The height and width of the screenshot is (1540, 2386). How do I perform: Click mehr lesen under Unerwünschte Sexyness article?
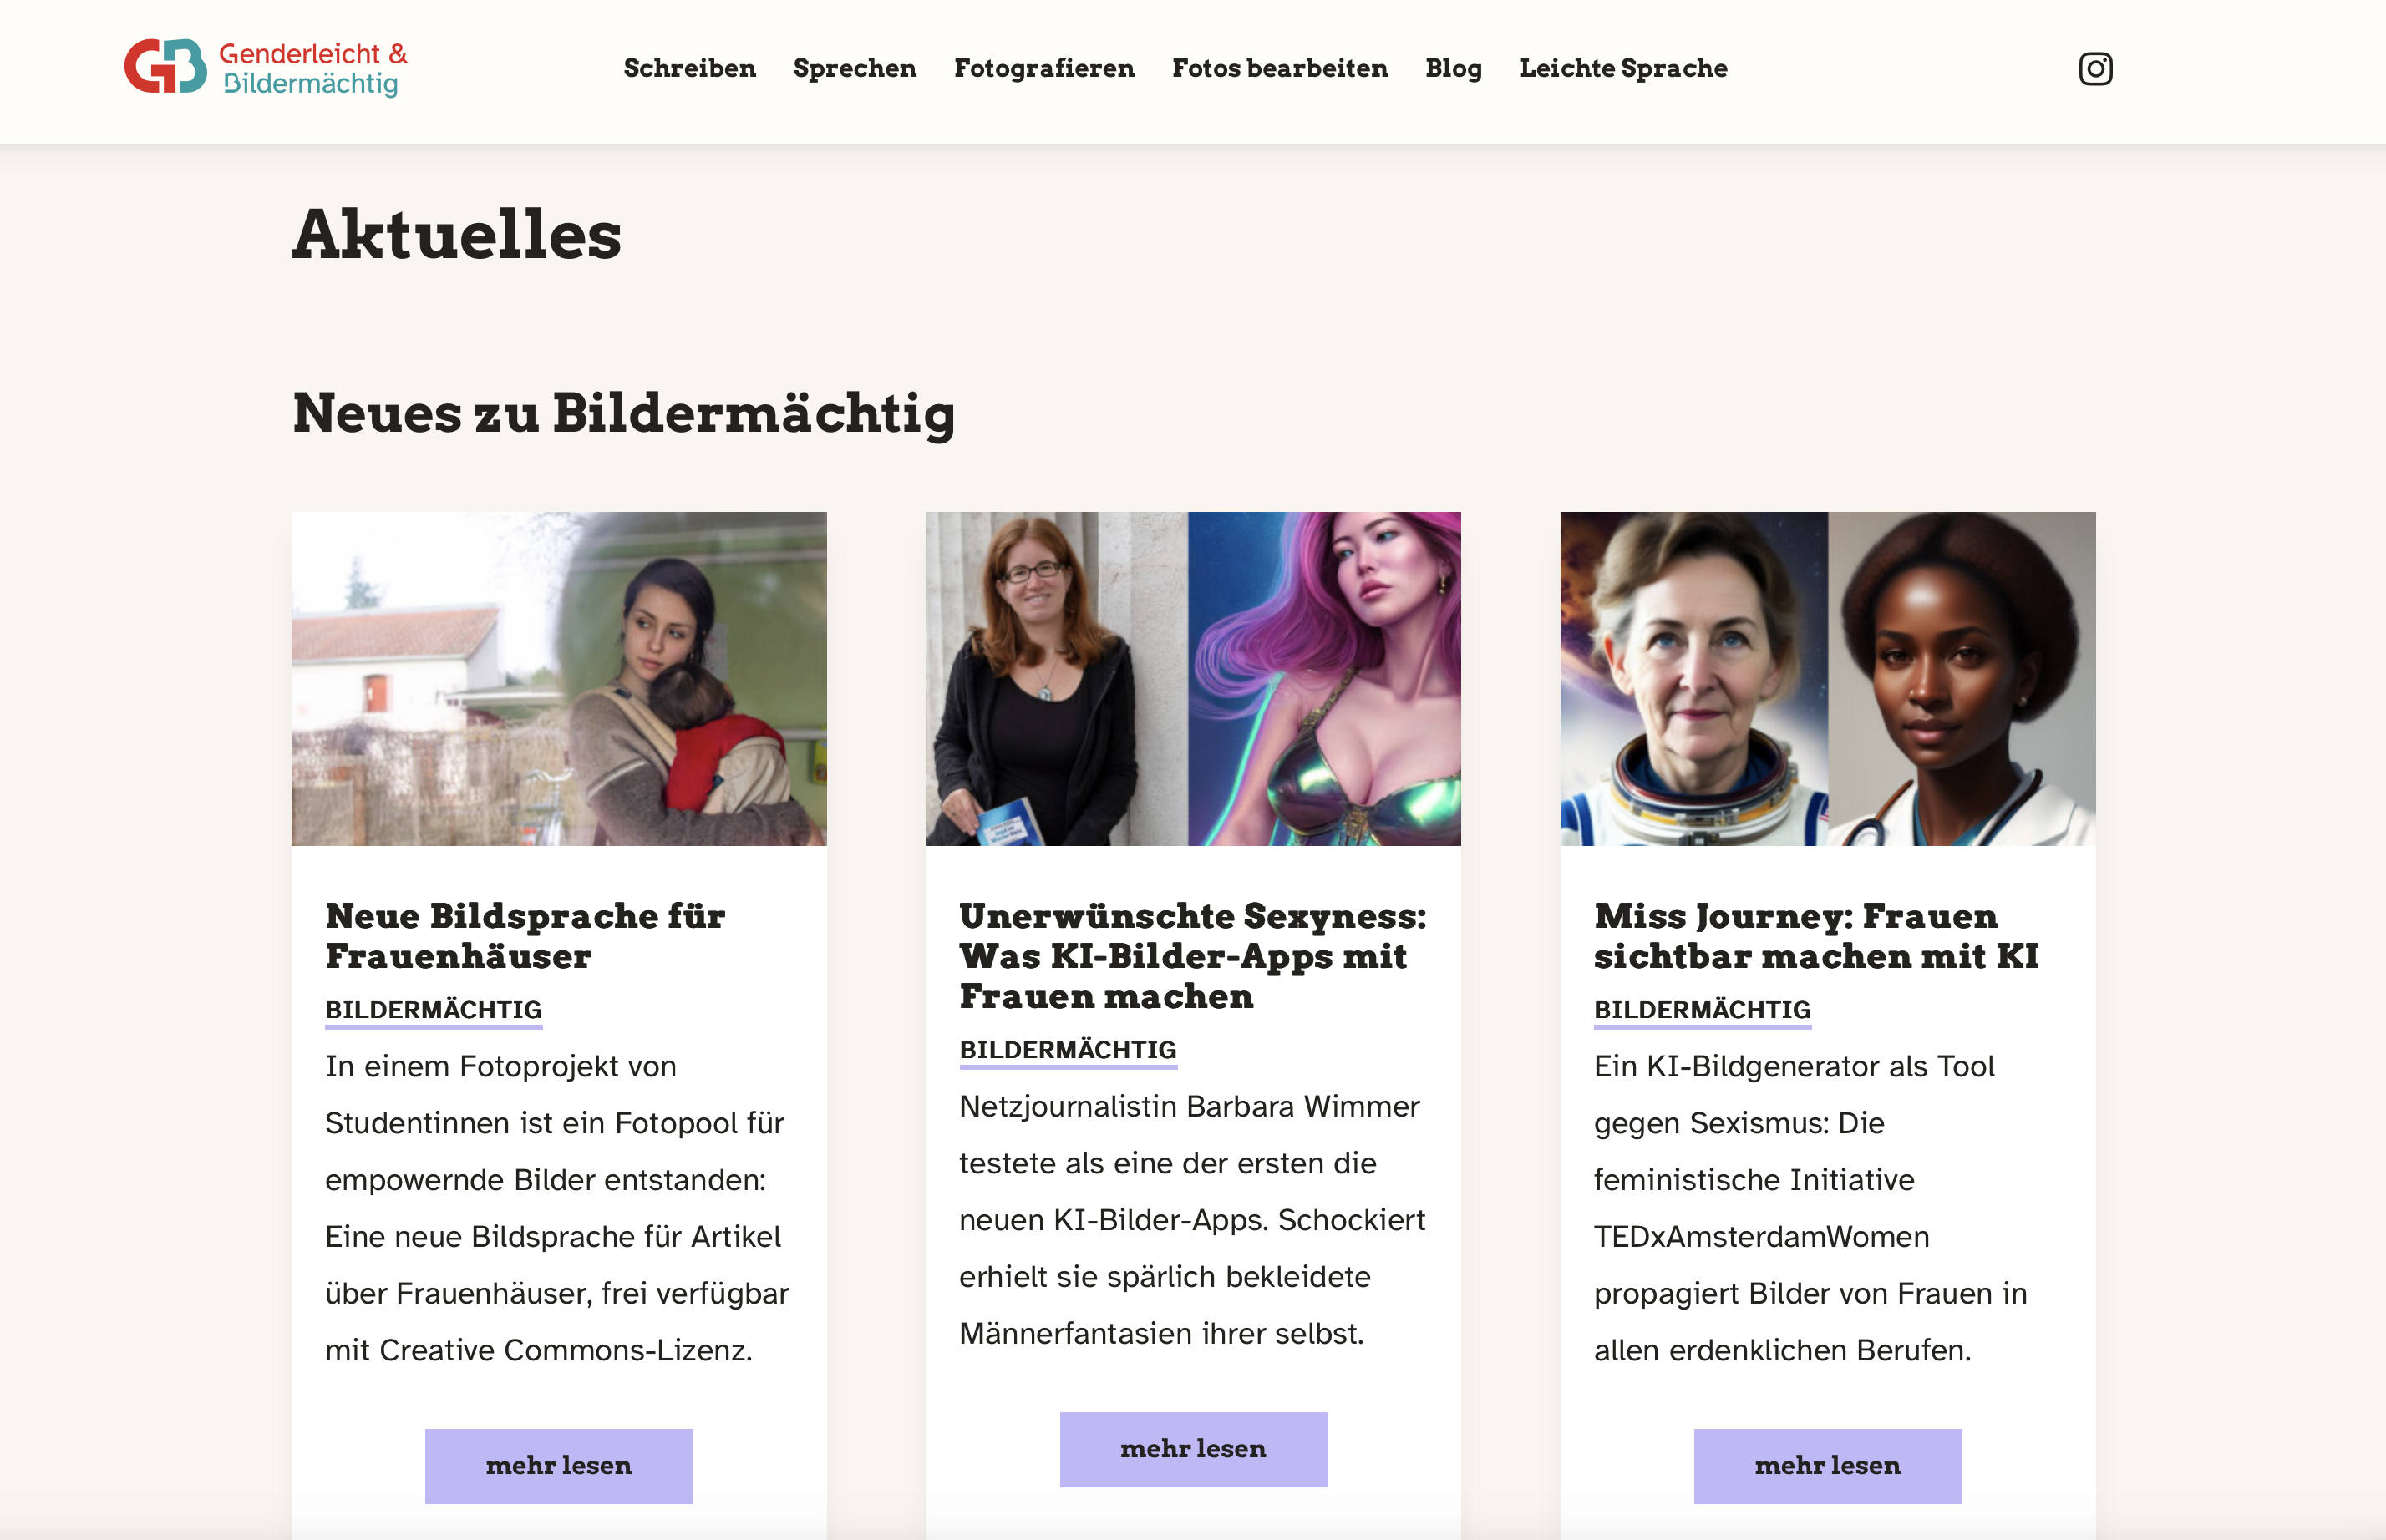point(1192,1449)
